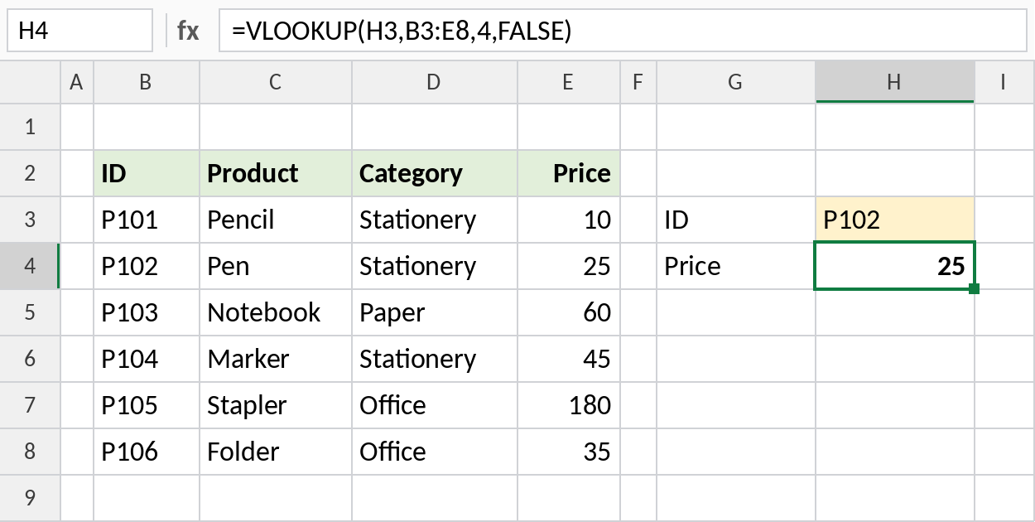Click the price cell showing 60
This screenshot has width=1035, height=522.
pyautogui.click(x=569, y=312)
